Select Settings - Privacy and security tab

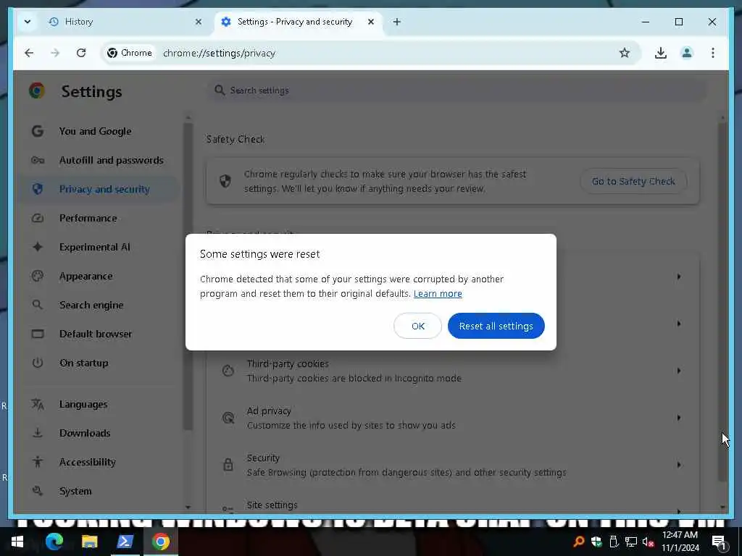(298, 22)
